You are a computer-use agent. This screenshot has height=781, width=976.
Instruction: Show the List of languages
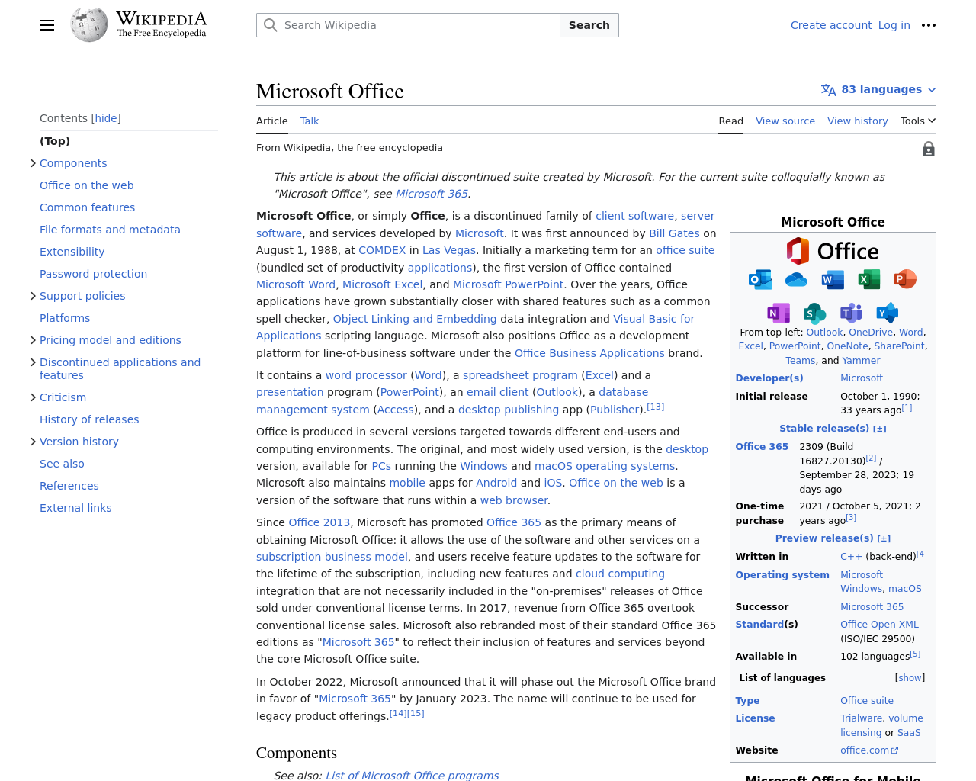(910, 678)
